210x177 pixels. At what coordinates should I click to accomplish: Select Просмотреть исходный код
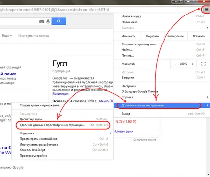click(62, 139)
